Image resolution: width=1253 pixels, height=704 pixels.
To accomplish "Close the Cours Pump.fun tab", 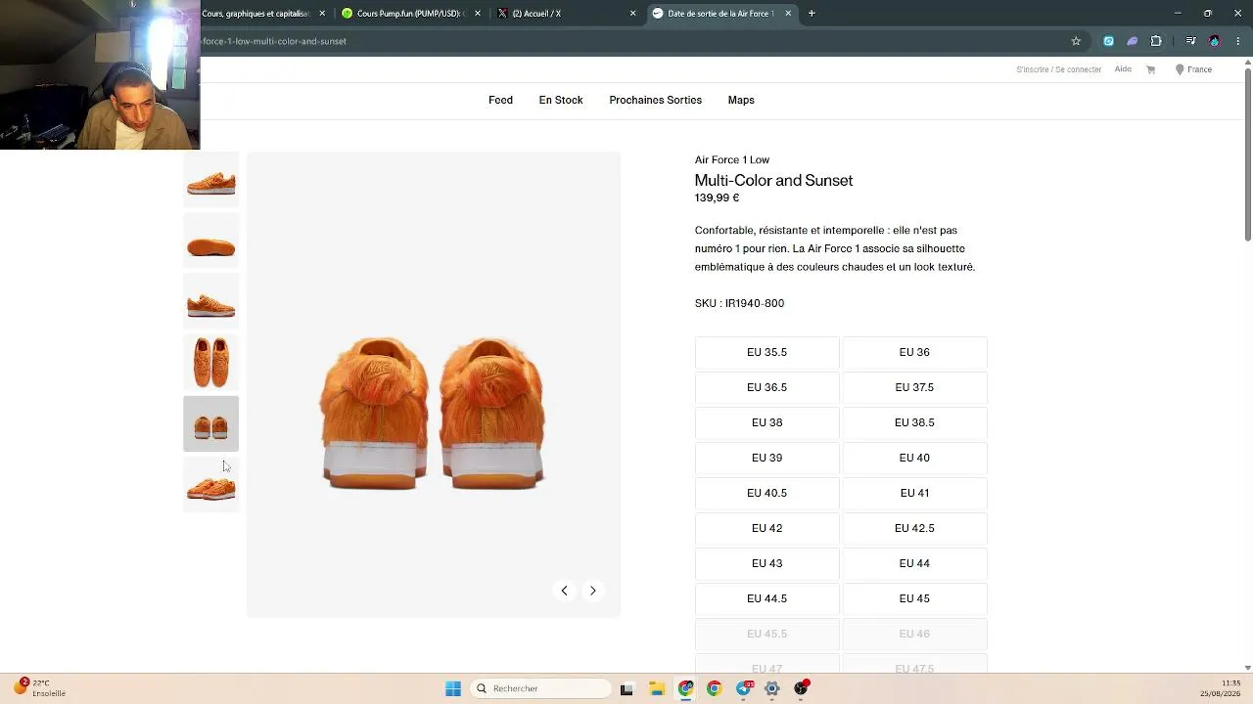I will 478,14.
